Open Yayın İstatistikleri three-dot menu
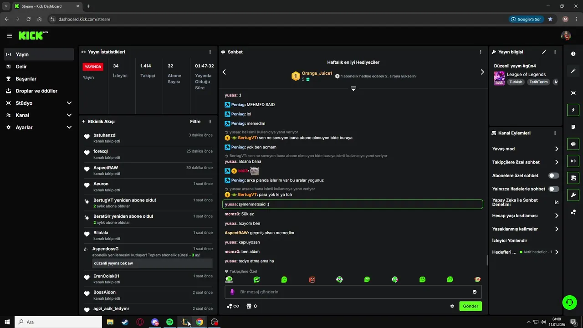583x328 pixels. (210, 52)
